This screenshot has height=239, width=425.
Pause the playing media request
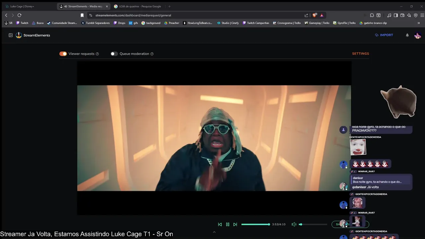(x=227, y=224)
